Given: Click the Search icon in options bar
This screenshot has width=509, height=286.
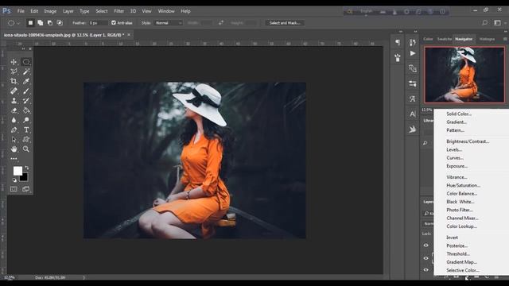Looking at the screenshot, I should tap(484, 23).
